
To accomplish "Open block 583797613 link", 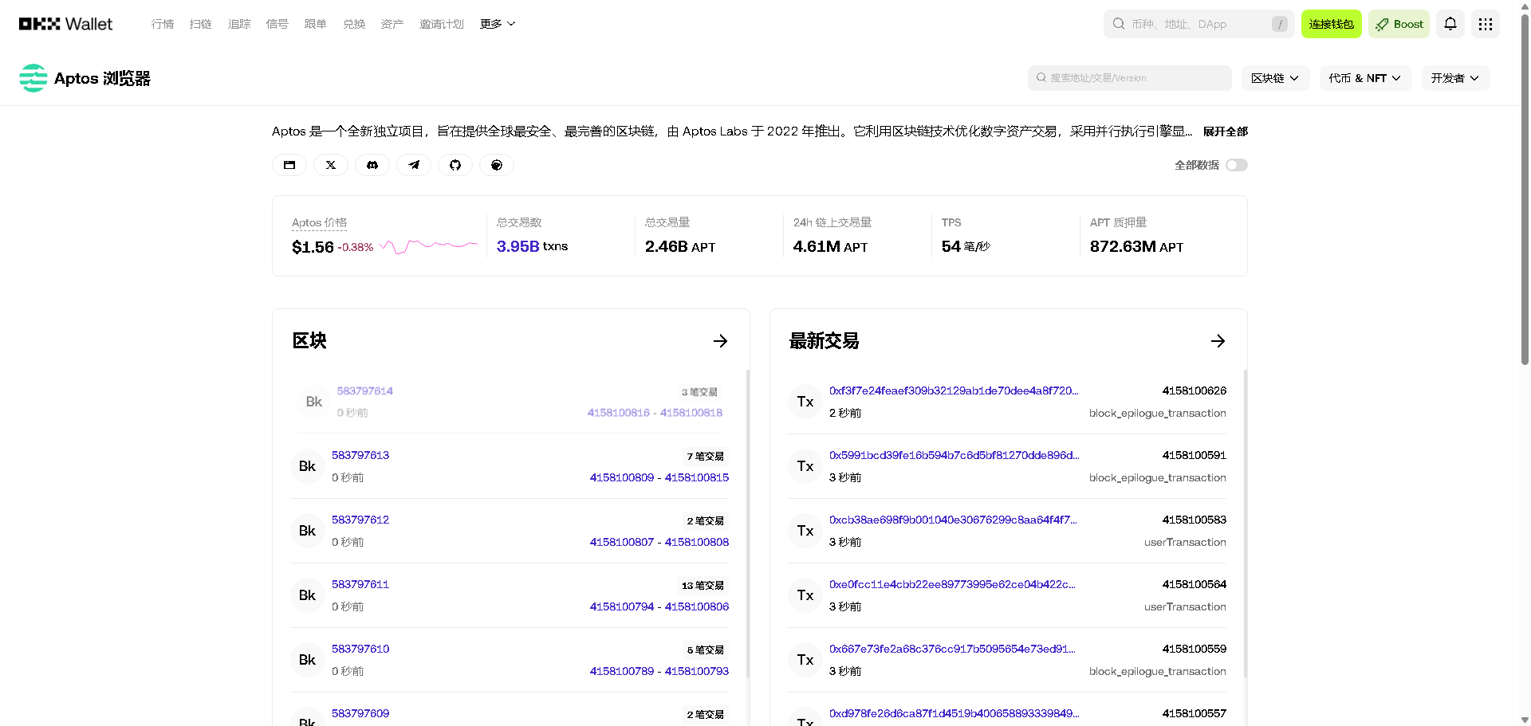I will [360, 455].
